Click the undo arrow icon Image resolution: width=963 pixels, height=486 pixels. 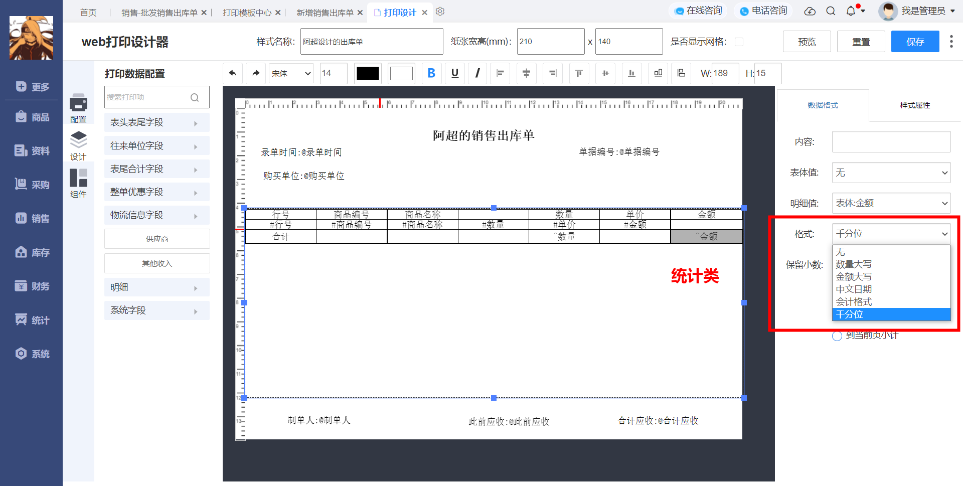tap(233, 73)
